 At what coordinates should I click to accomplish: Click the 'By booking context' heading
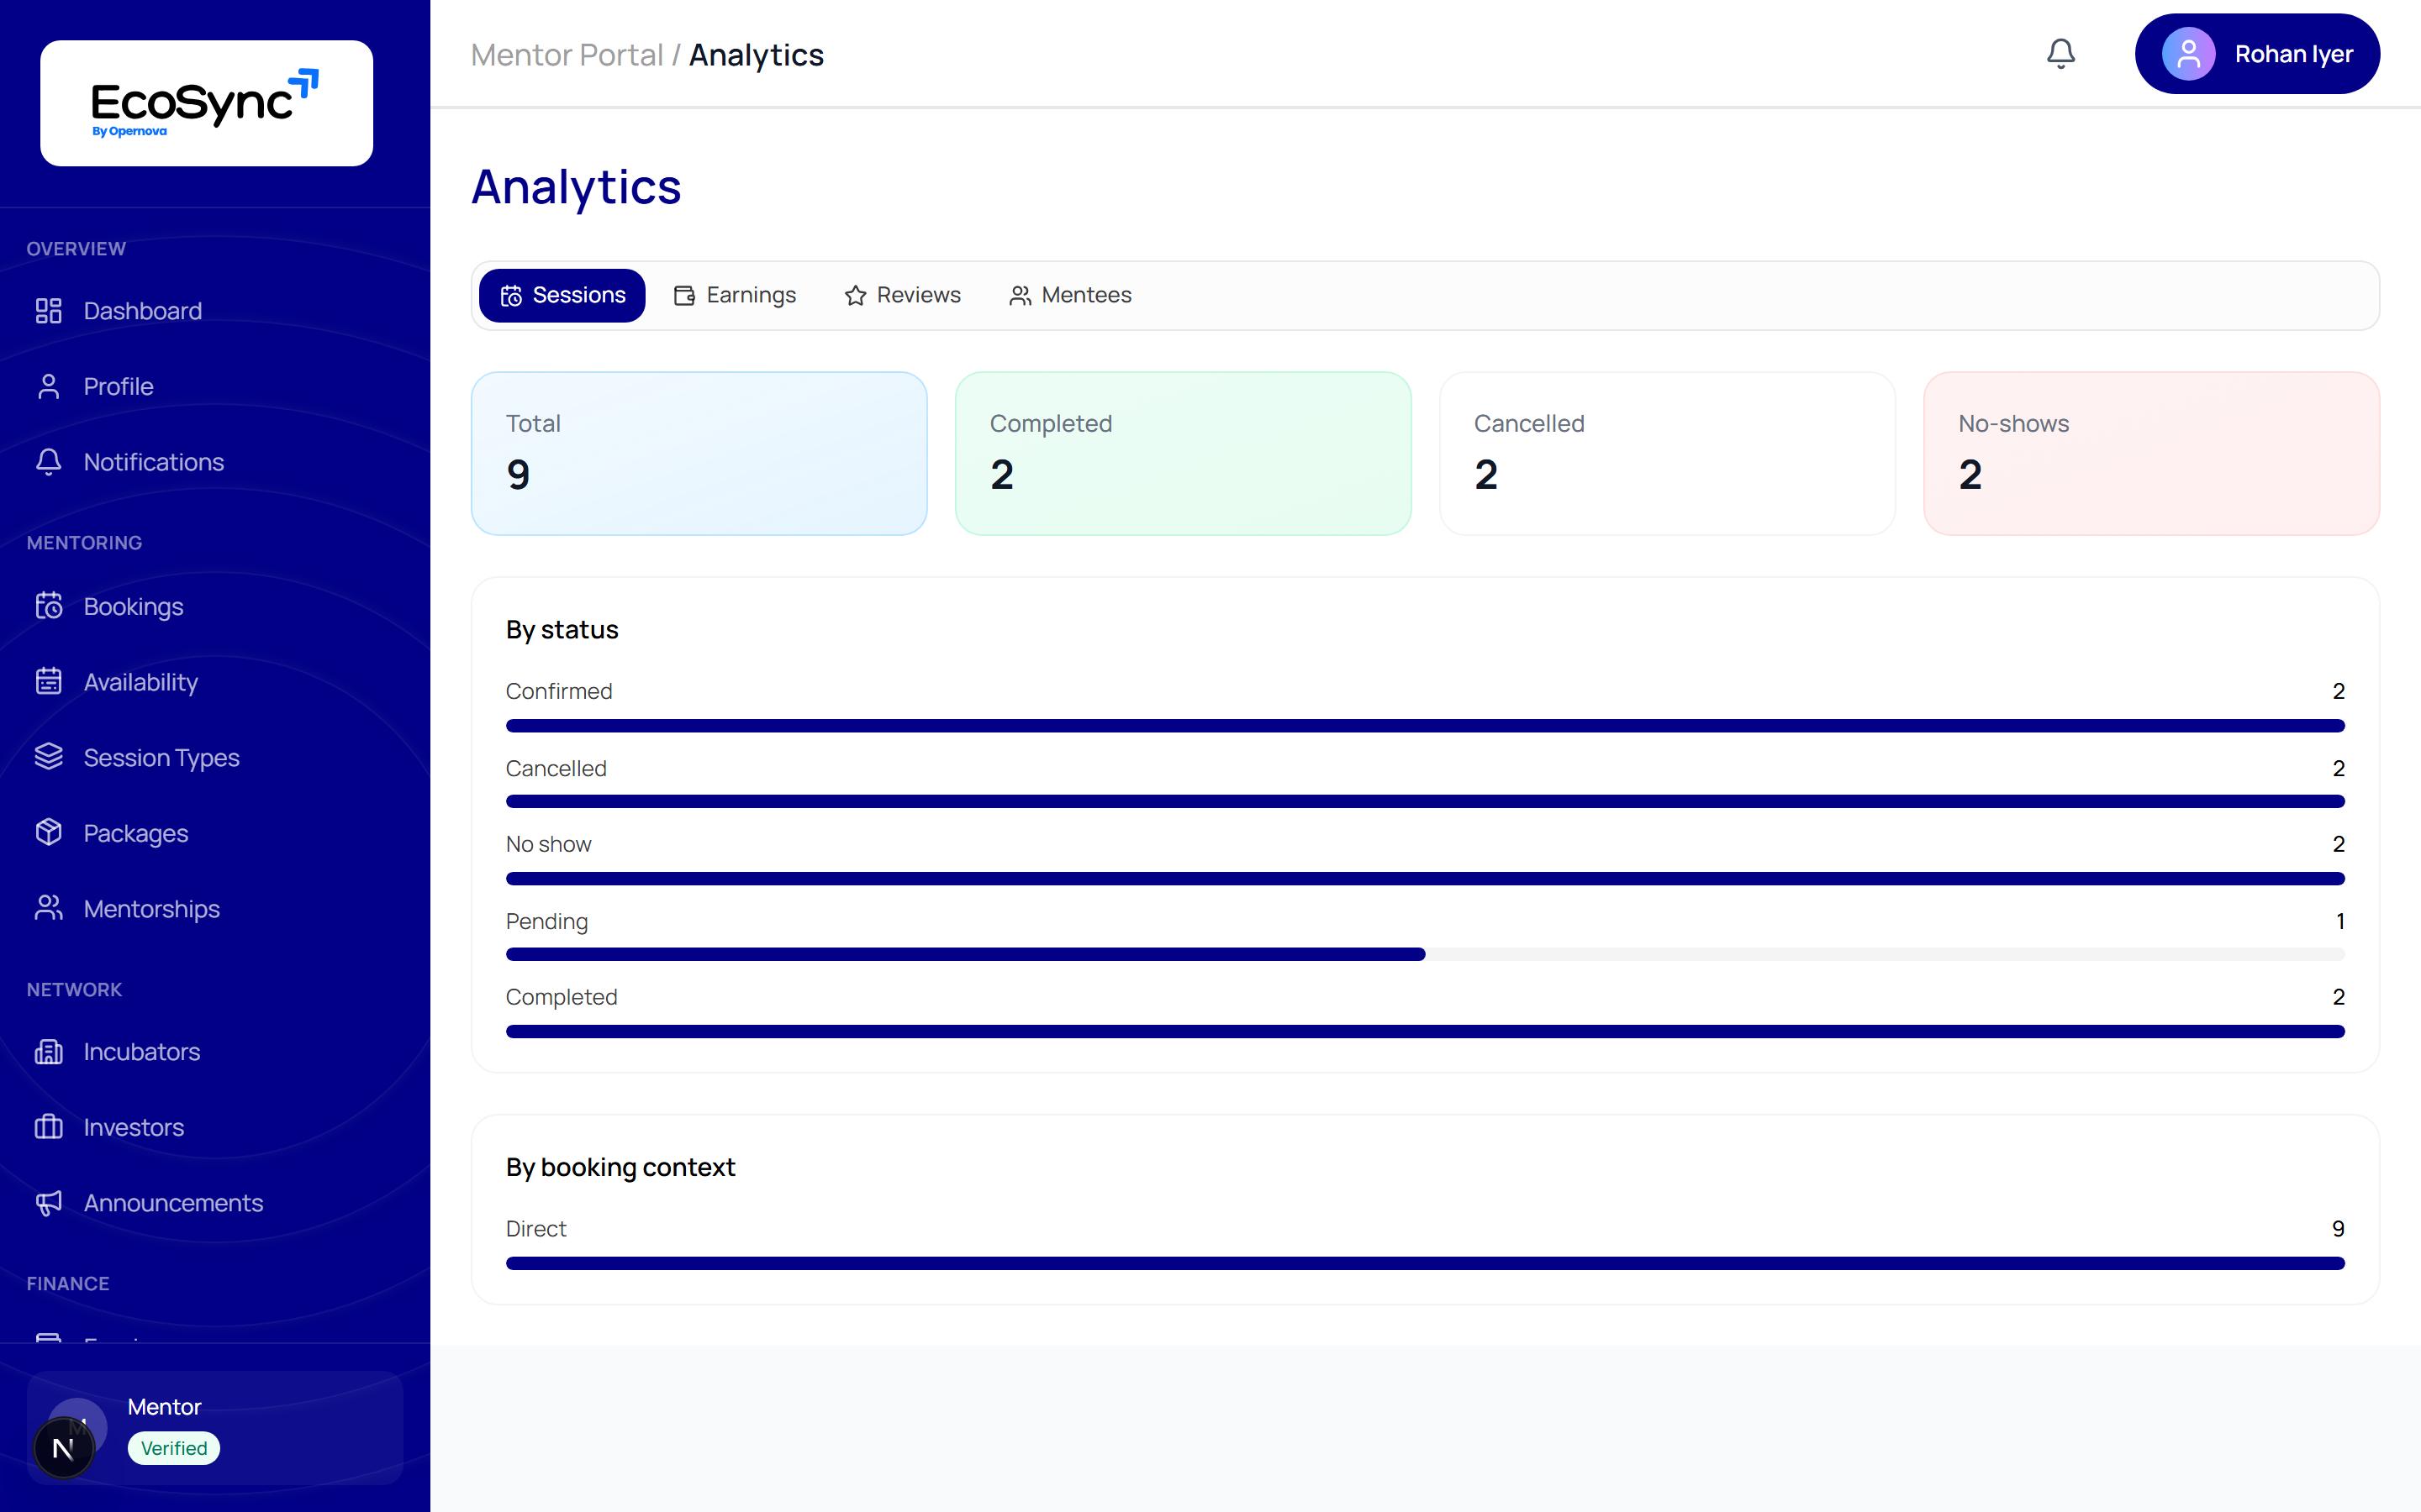[620, 1167]
